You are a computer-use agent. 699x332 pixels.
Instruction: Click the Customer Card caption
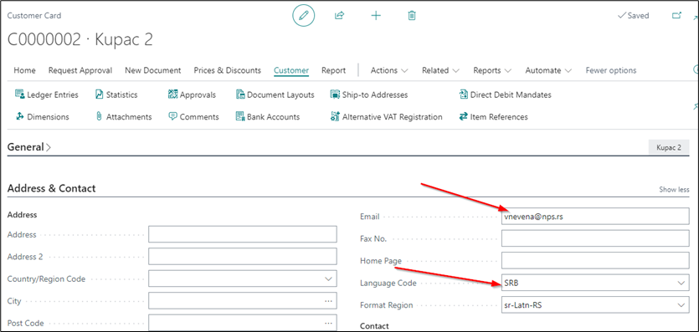tap(34, 16)
